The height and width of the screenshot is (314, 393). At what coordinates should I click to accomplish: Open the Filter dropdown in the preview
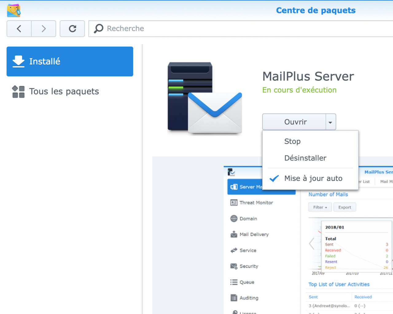[320, 207]
